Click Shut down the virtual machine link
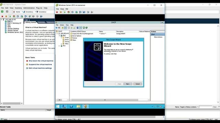Image resolution: width=220 pixels, height=123 pixels. (x=41, y=61)
